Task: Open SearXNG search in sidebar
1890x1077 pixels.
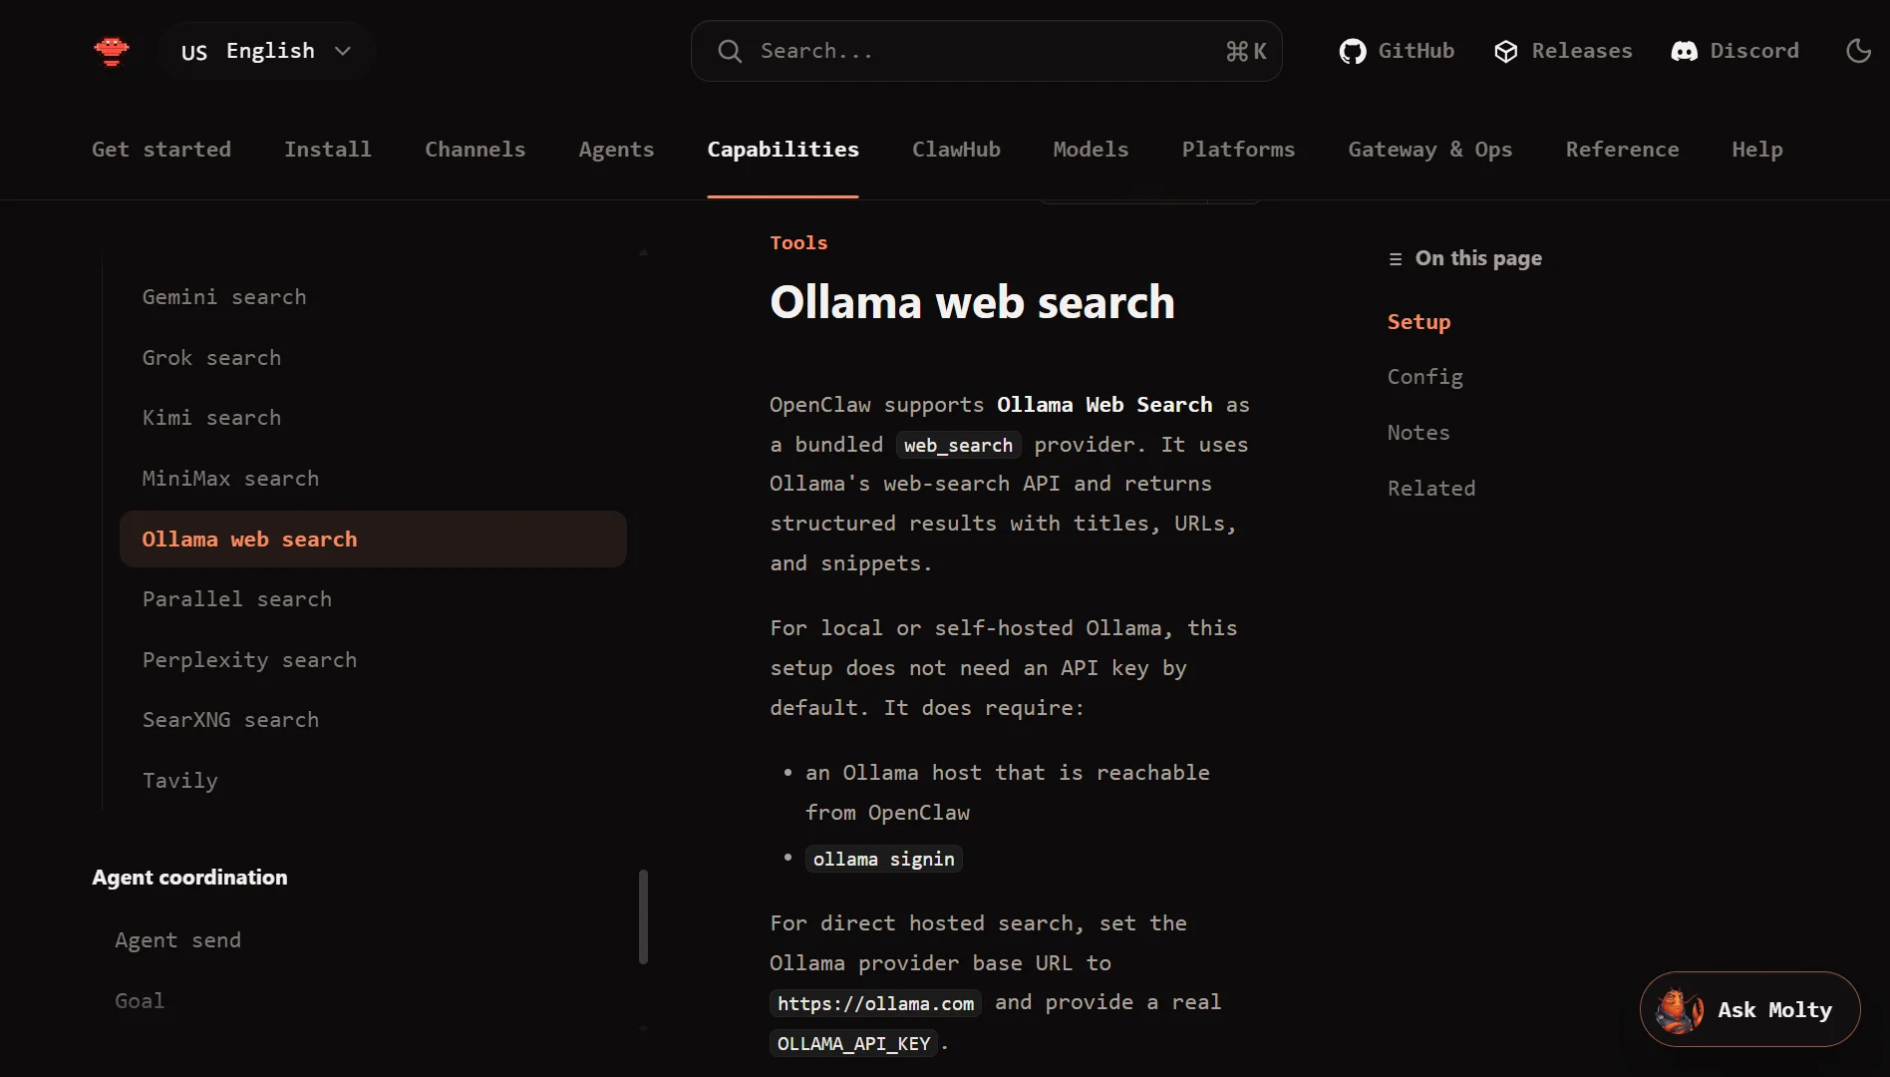Action: pyautogui.click(x=373, y=720)
